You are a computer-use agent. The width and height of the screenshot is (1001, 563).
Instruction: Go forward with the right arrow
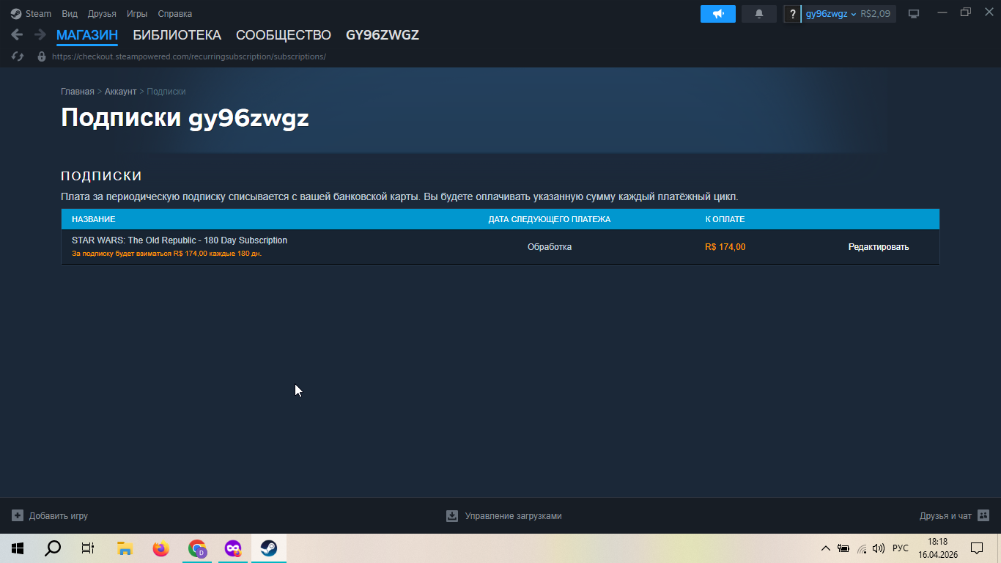coord(40,34)
